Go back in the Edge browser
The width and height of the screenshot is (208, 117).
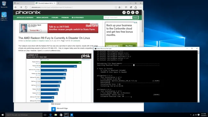pyautogui.click(x=16, y=7)
